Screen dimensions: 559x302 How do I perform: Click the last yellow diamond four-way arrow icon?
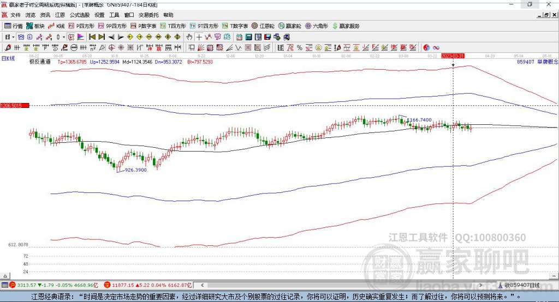(177, 37)
